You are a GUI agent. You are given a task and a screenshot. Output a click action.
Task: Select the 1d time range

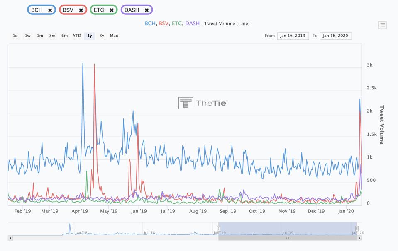coord(15,36)
